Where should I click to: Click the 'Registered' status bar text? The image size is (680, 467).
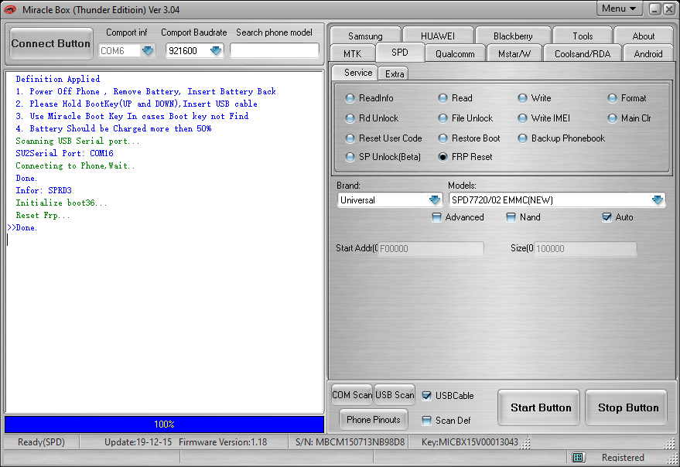click(623, 458)
